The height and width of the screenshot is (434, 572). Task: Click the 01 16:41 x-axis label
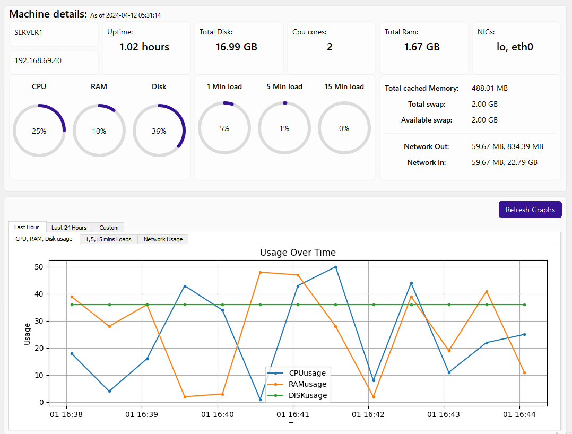click(x=292, y=414)
